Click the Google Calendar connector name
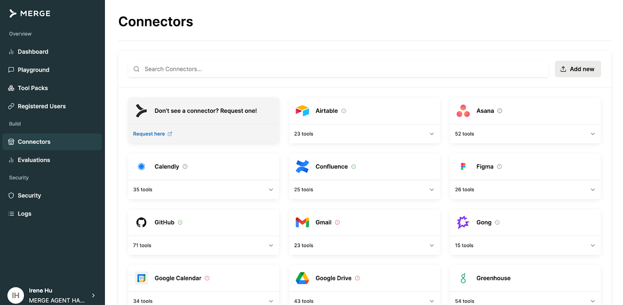623x305 pixels. click(178, 278)
